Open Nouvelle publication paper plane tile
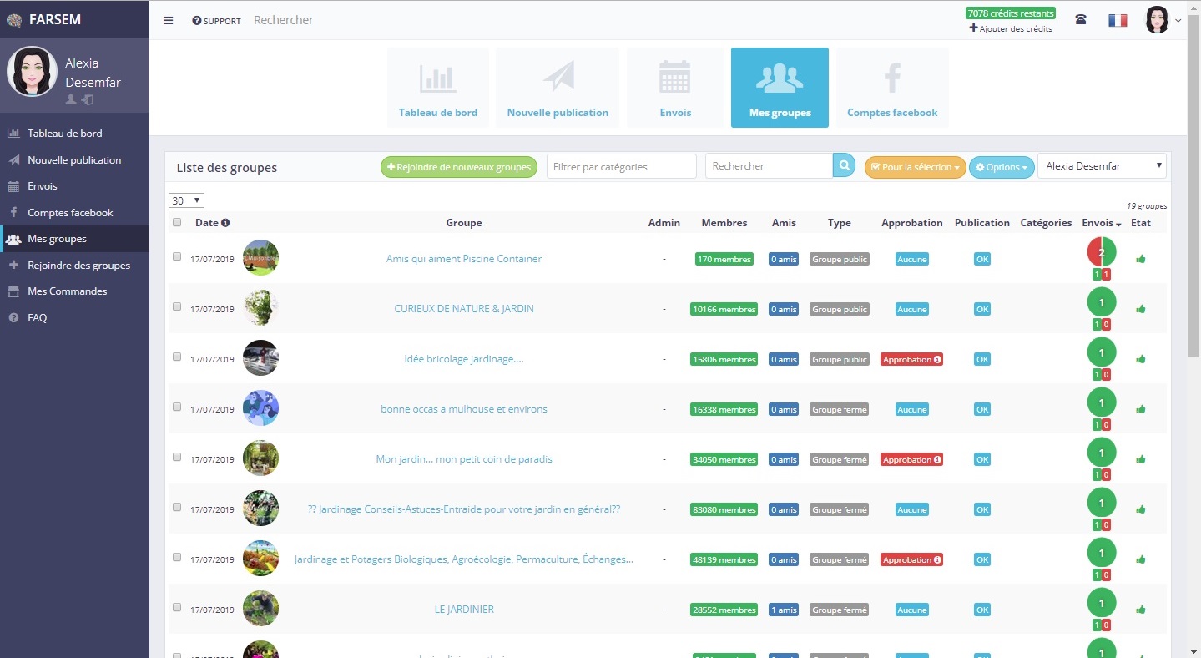Image resolution: width=1201 pixels, height=658 pixels. click(558, 88)
